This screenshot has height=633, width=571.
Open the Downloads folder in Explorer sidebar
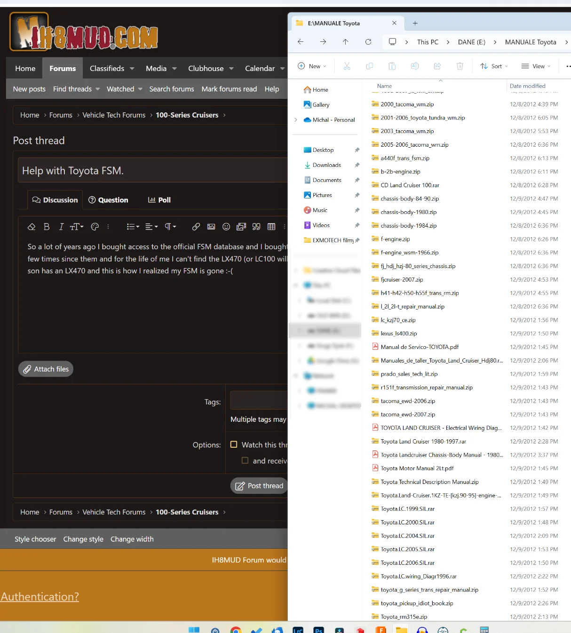[327, 165]
